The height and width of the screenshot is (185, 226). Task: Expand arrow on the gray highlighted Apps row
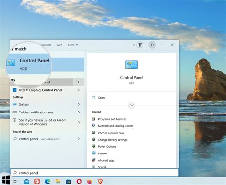click(x=79, y=82)
